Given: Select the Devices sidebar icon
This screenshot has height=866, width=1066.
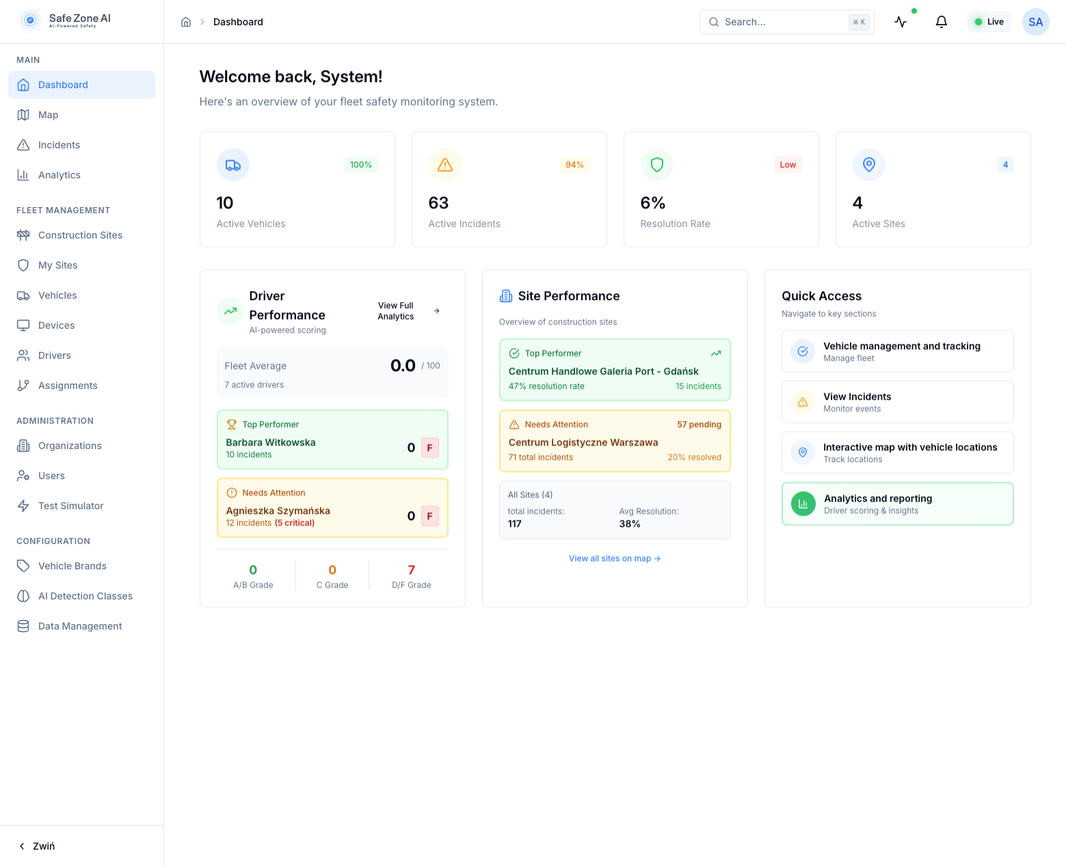Looking at the screenshot, I should 23,325.
